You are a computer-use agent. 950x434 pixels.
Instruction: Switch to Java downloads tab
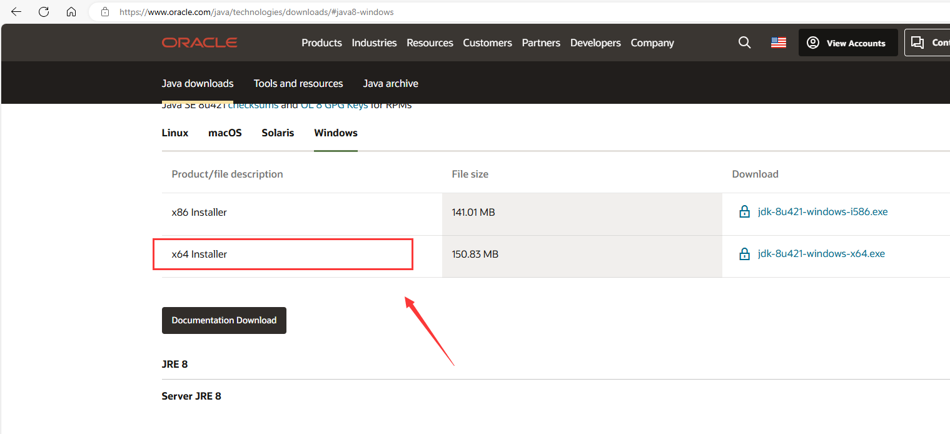point(198,83)
